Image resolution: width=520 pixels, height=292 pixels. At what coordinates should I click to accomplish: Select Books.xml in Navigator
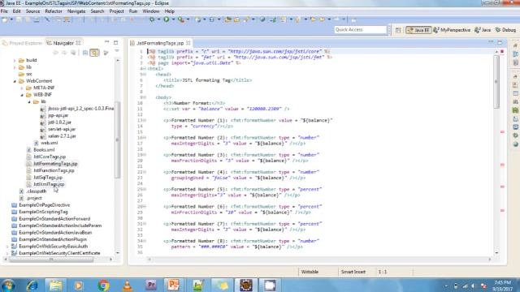pos(44,150)
